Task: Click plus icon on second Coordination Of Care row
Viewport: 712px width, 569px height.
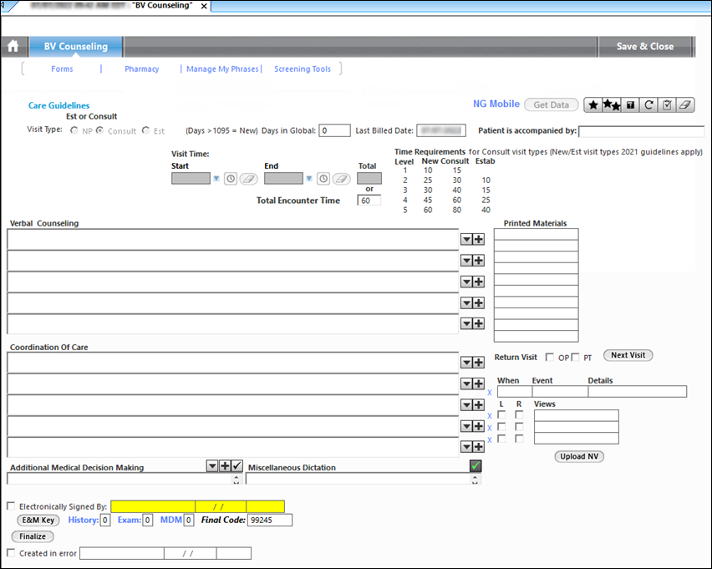Action: coord(479,384)
